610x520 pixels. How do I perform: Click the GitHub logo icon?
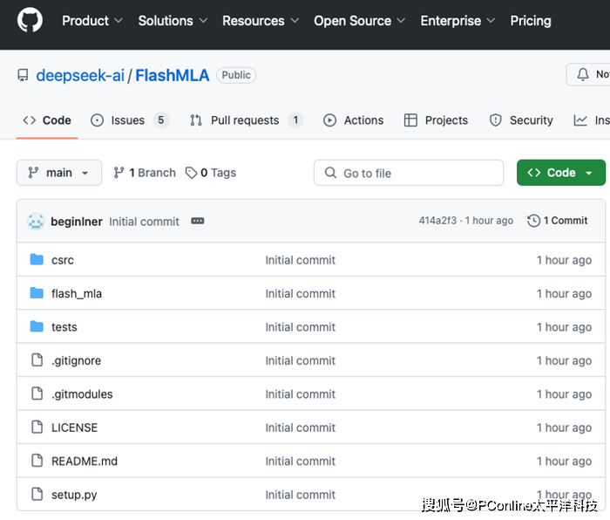[x=30, y=21]
